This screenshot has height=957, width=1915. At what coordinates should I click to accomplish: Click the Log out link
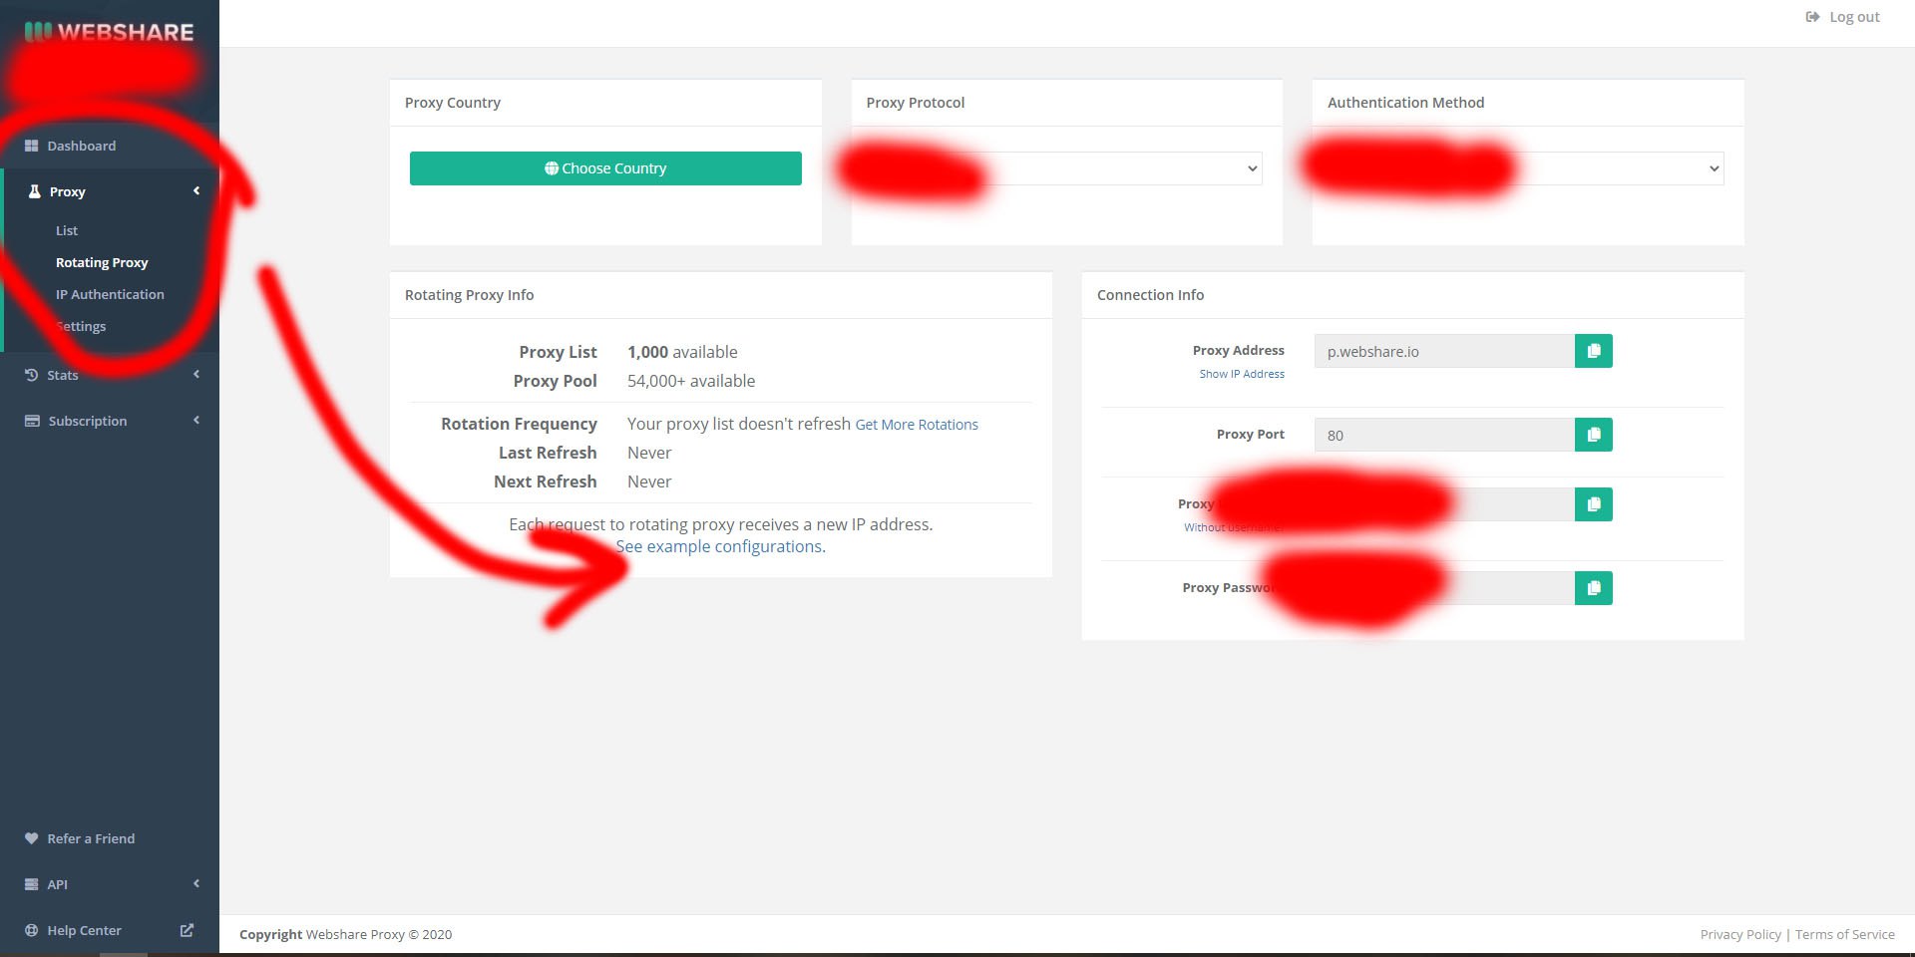pos(1854,17)
